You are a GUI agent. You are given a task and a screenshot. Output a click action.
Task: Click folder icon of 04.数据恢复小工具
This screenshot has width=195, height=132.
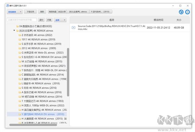[x=18, y=26]
